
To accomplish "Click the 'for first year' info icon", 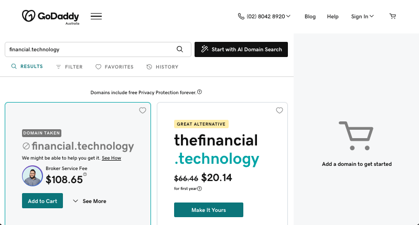I will point(200,188).
